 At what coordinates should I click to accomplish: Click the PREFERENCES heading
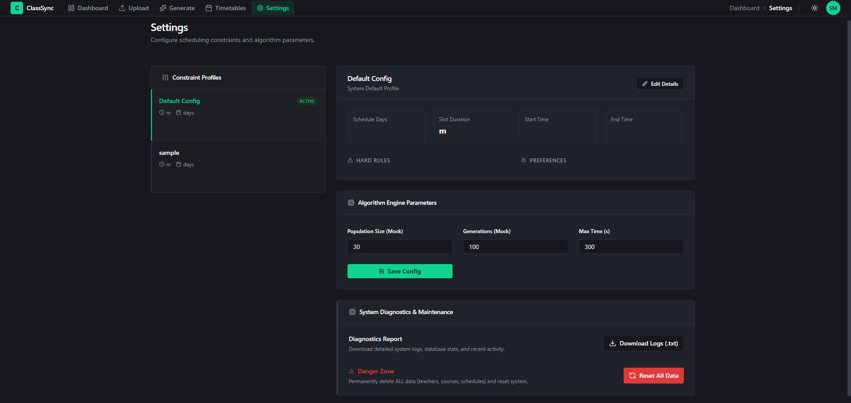pyautogui.click(x=548, y=160)
